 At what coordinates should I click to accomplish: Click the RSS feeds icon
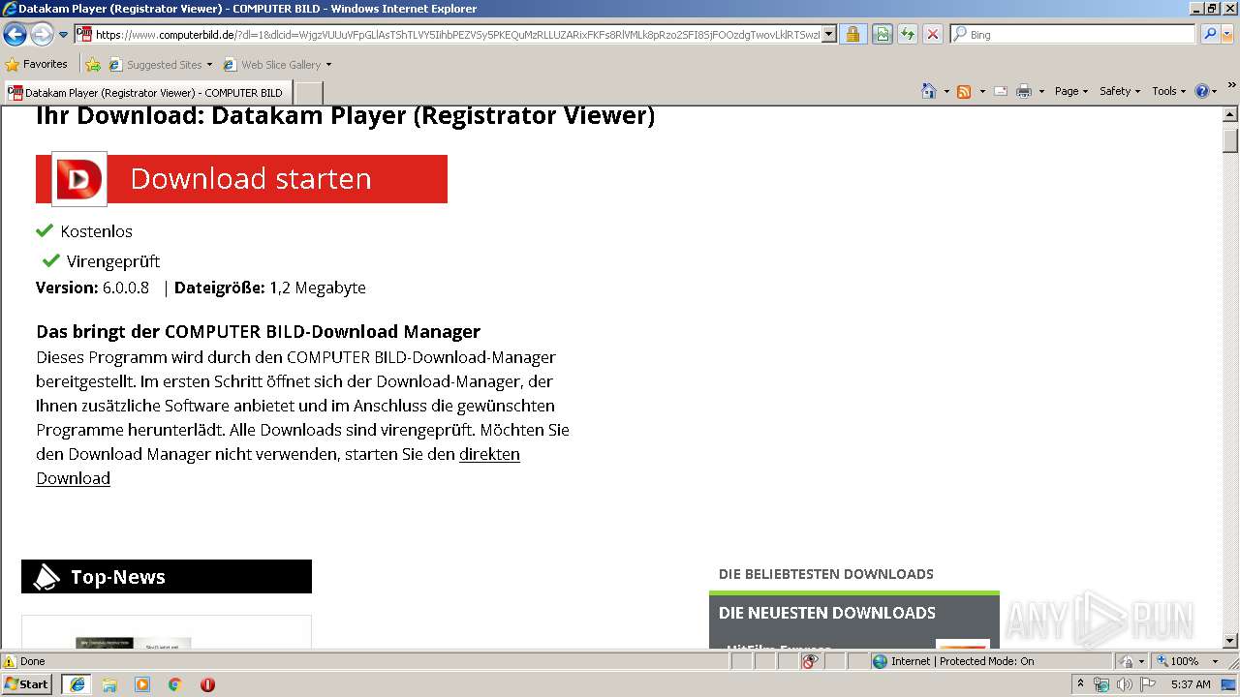[964, 91]
